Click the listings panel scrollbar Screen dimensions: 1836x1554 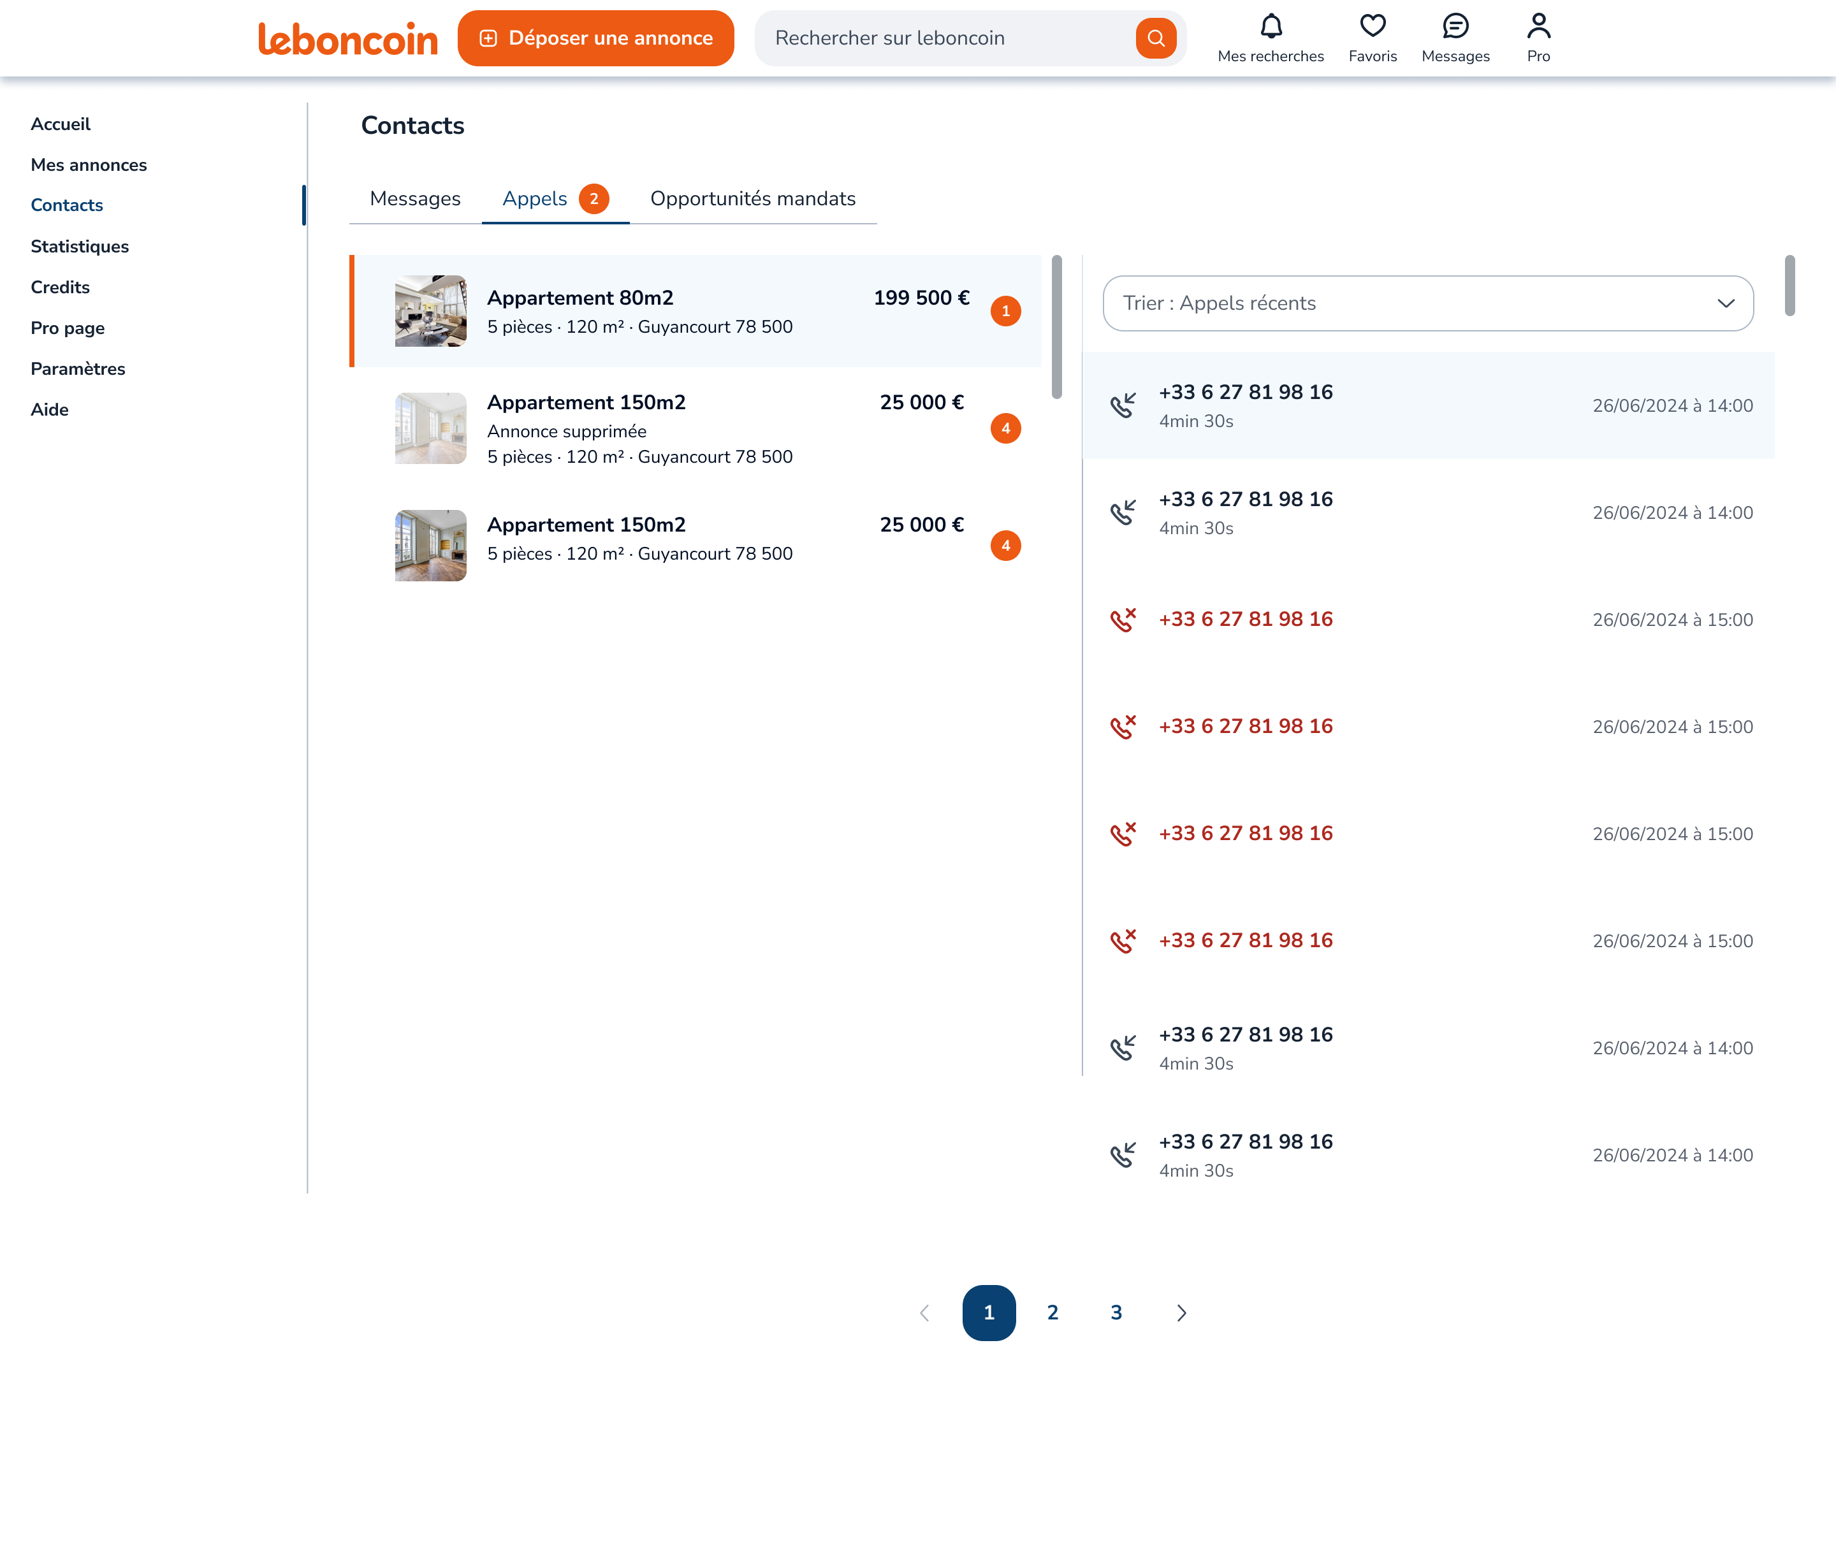coord(1056,327)
